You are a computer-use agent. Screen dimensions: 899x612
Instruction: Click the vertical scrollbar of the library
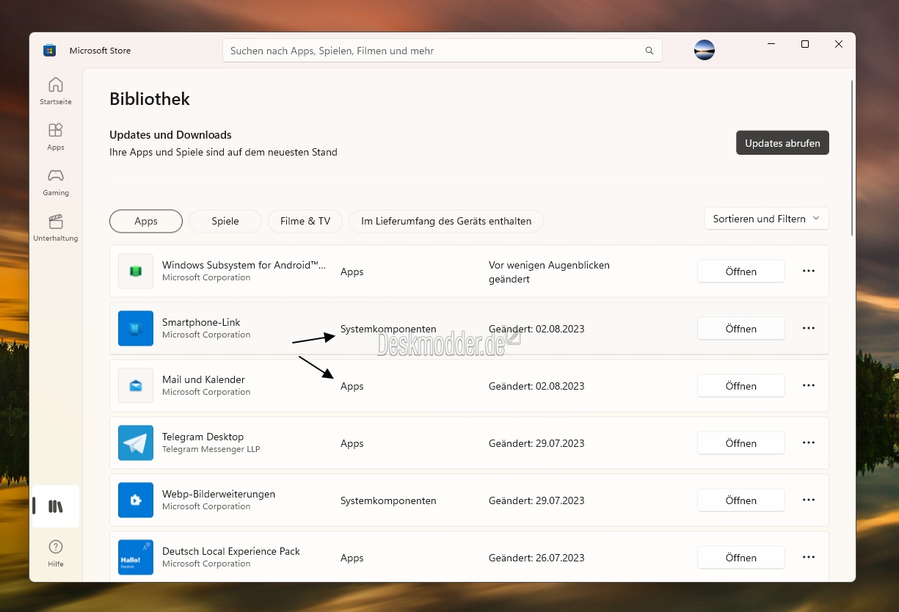pyautogui.click(x=851, y=158)
